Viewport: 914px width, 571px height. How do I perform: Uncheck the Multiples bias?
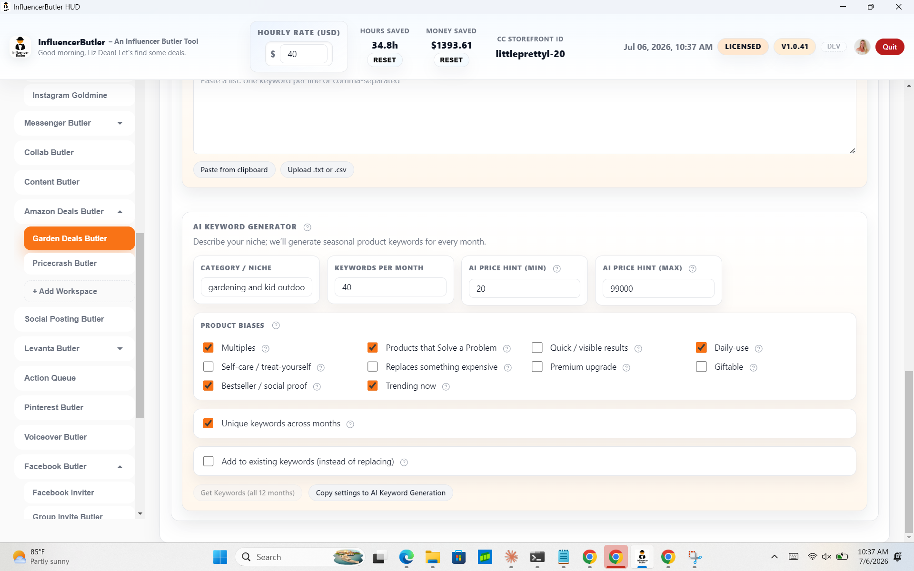tap(208, 348)
